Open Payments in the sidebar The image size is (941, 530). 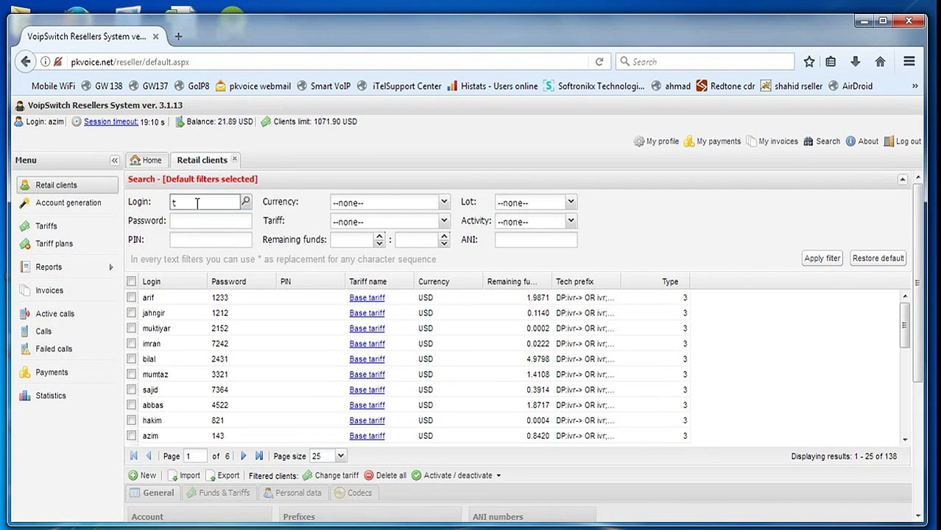pyautogui.click(x=67, y=372)
